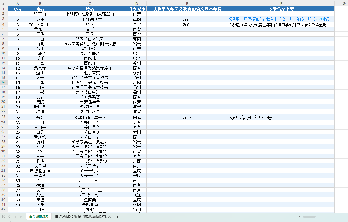The height and width of the screenshot is (222, 348).
Task: Select the place name cell 瞿塘滟滪堆
Action: pos(40,171)
